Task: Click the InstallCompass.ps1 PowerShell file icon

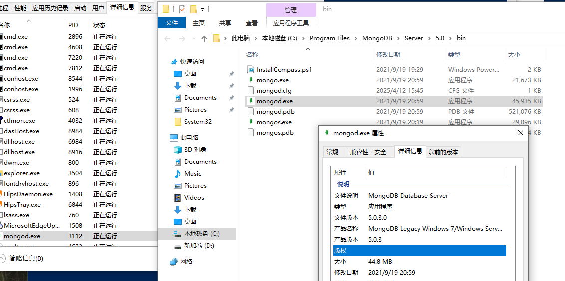Action: click(x=251, y=69)
